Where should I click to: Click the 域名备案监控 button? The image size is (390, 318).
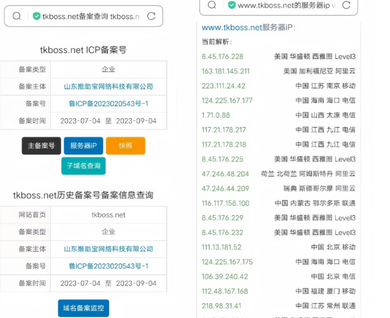click(83, 308)
